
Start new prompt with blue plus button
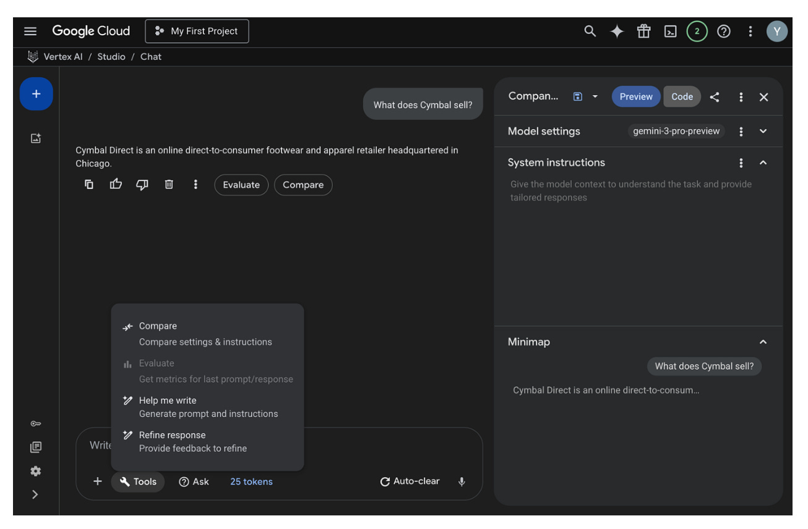tap(36, 94)
